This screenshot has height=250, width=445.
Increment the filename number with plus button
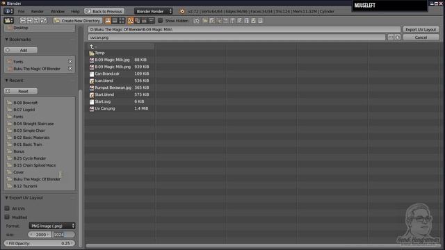397,37
